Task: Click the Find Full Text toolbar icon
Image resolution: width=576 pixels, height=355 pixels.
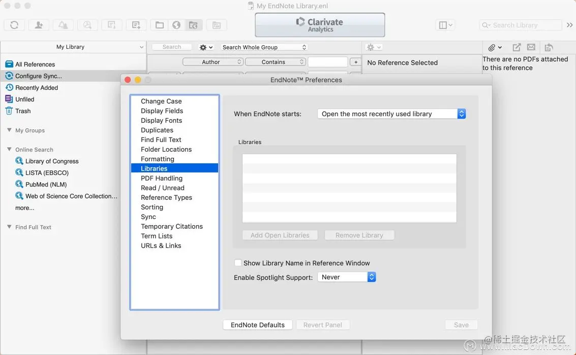Action: click(87, 25)
